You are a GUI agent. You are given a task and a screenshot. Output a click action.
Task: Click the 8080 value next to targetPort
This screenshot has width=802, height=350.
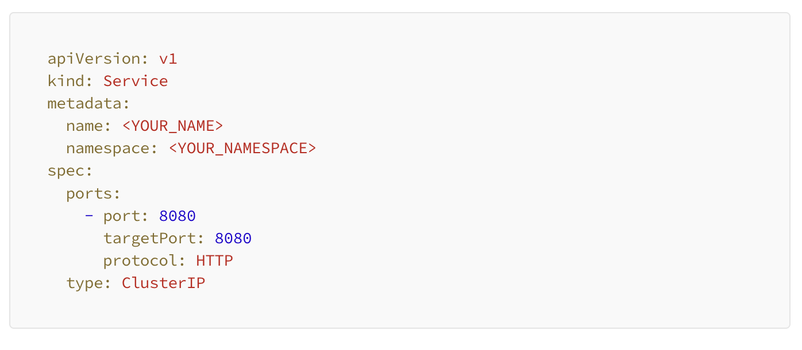point(233,239)
